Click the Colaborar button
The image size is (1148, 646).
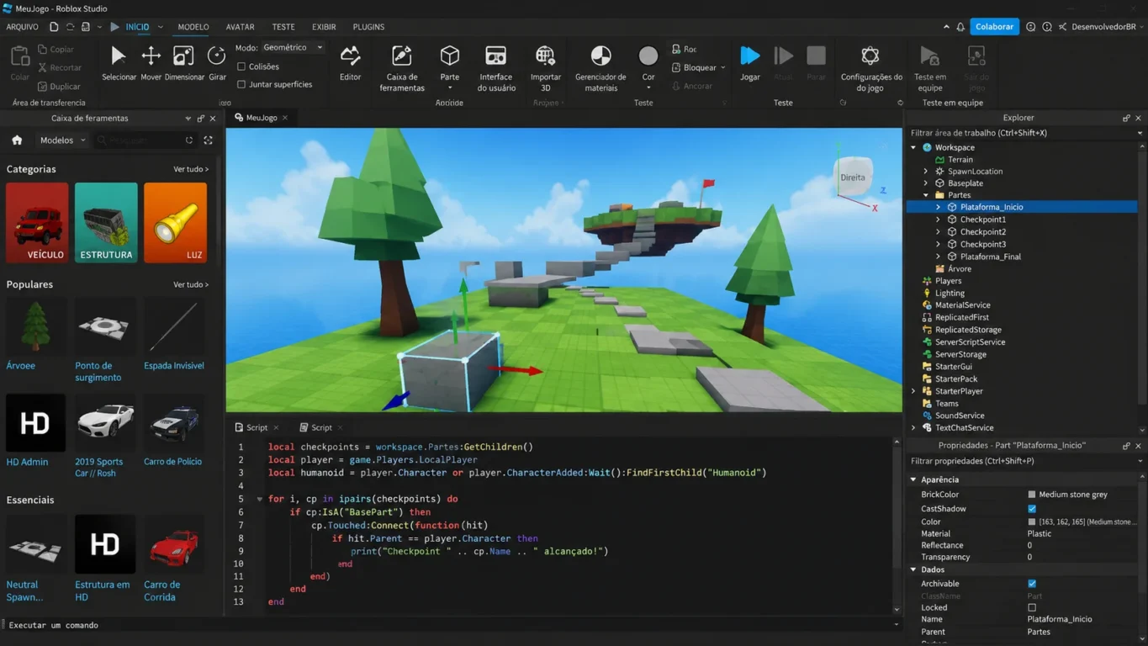[x=994, y=27]
